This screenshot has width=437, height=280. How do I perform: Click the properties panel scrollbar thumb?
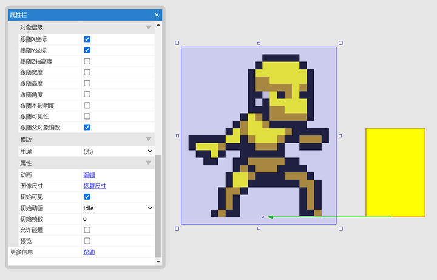pyautogui.click(x=158, y=206)
